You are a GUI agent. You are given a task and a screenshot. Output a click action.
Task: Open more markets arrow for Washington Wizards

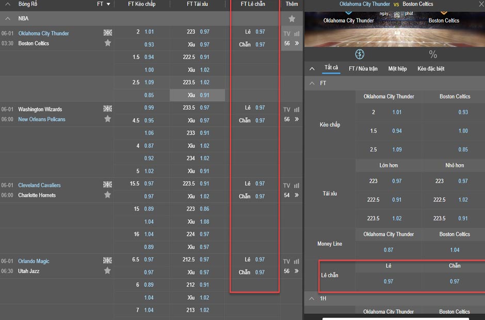(x=297, y=119)
